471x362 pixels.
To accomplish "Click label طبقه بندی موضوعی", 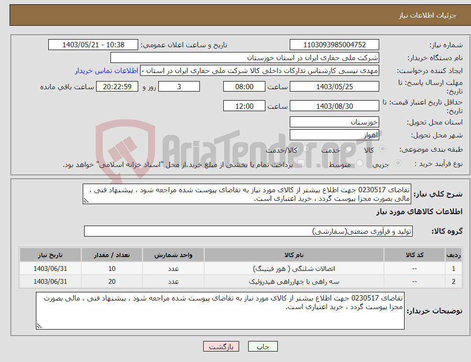I will 431,149.
